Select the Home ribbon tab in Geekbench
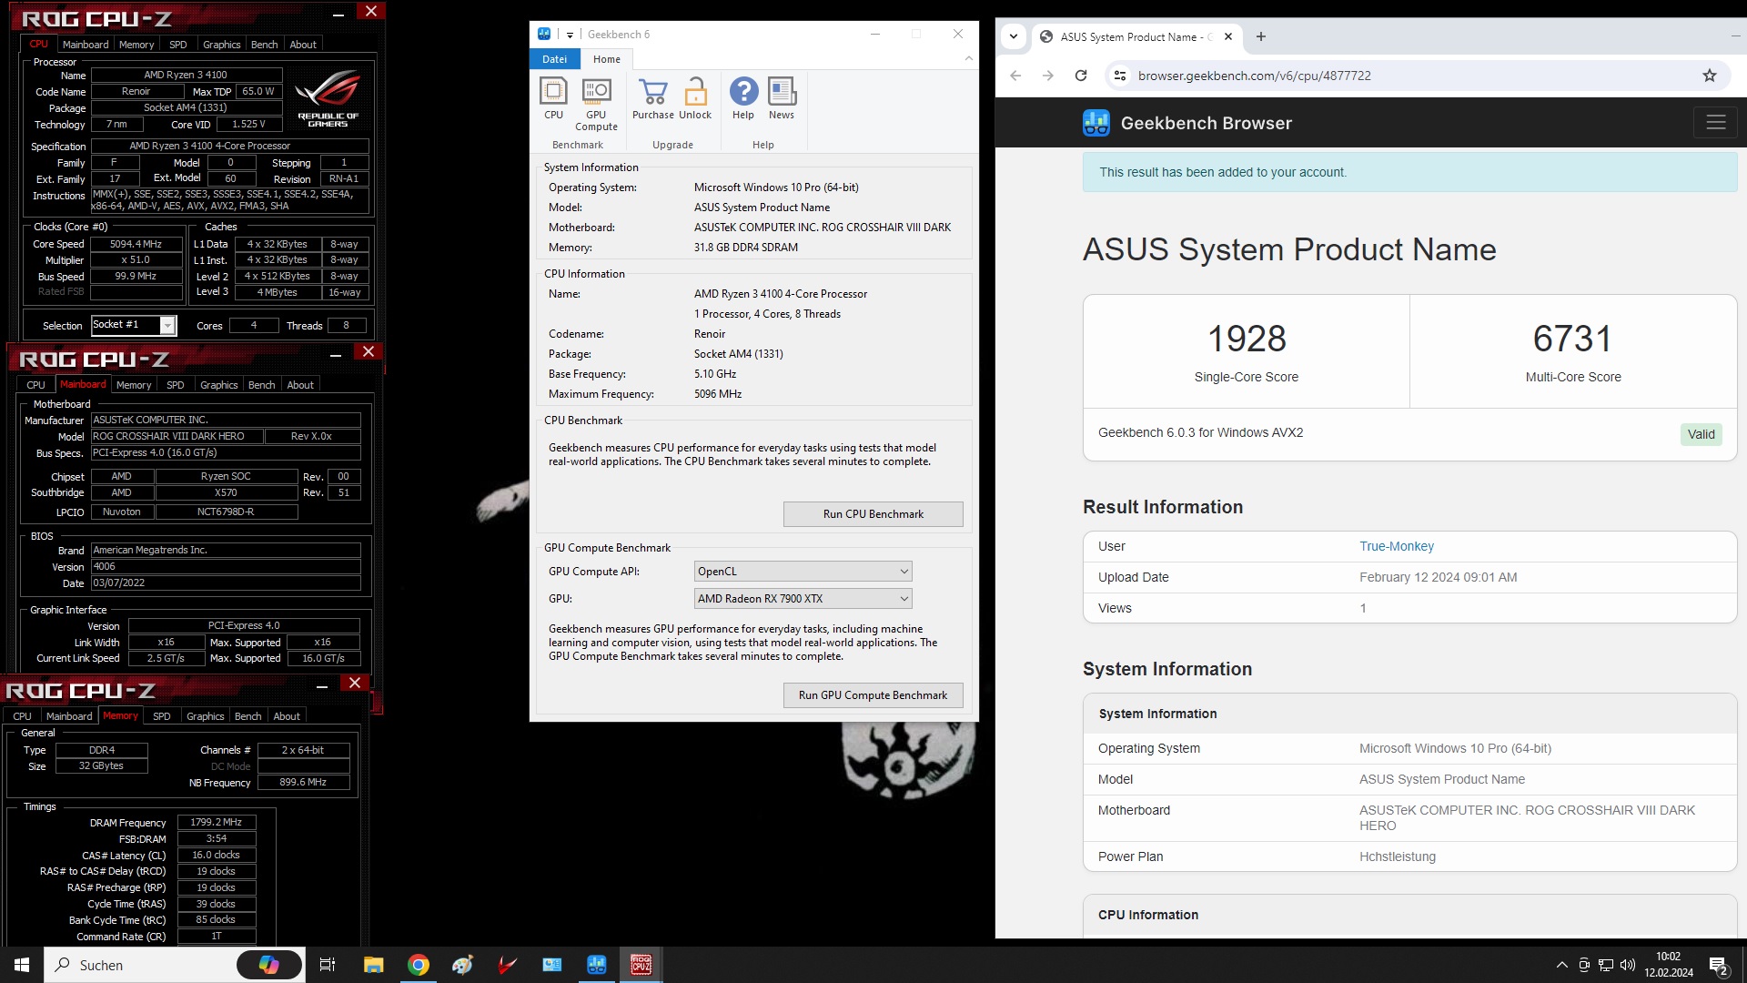 point(607,59)
